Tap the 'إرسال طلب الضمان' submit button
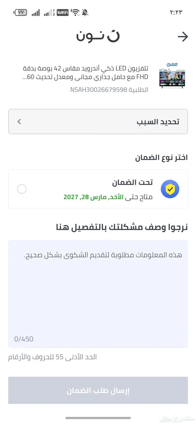 (98, 391)
